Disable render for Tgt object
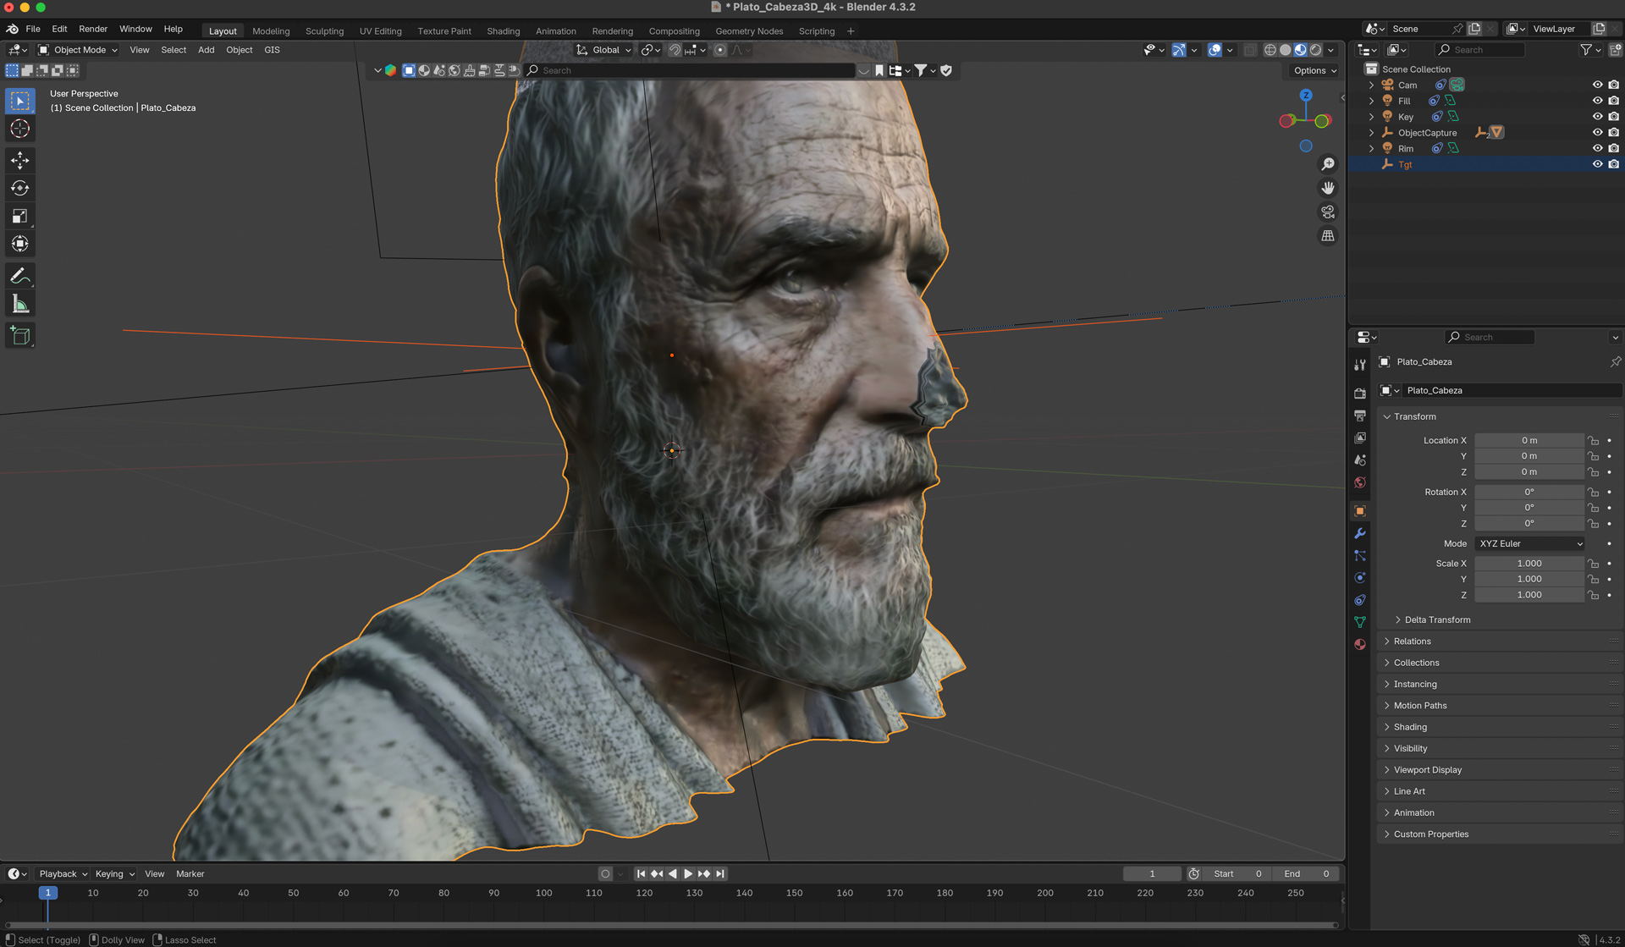Viewport: 1625px width, 947px height. tap(1614, 164)
